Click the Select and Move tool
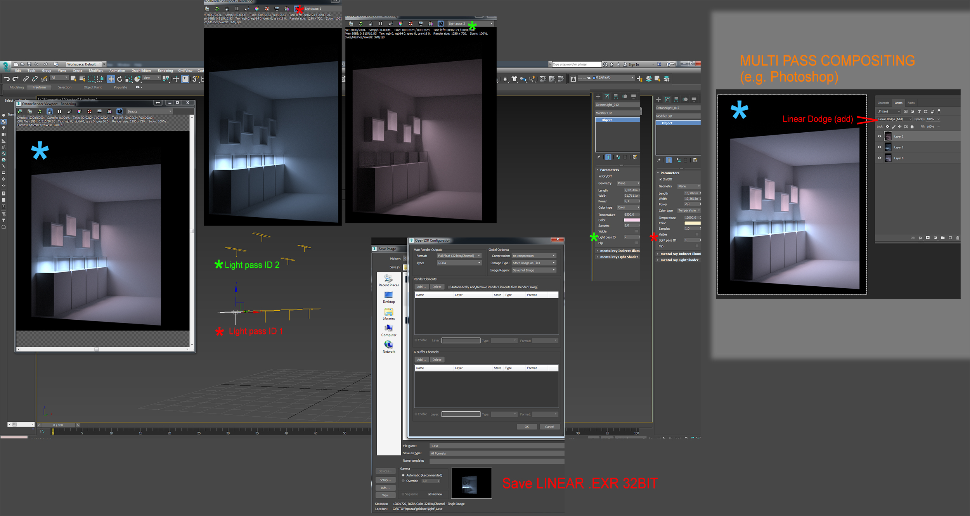 111,79
